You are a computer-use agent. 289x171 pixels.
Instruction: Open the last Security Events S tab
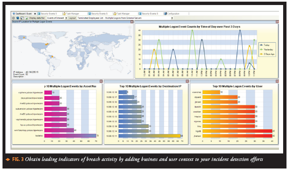[x=148, y=14]
